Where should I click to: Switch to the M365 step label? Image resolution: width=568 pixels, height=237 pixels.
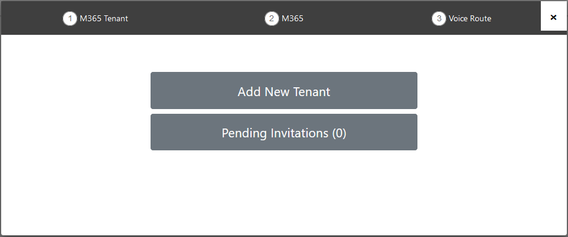[x=293, y=18]
